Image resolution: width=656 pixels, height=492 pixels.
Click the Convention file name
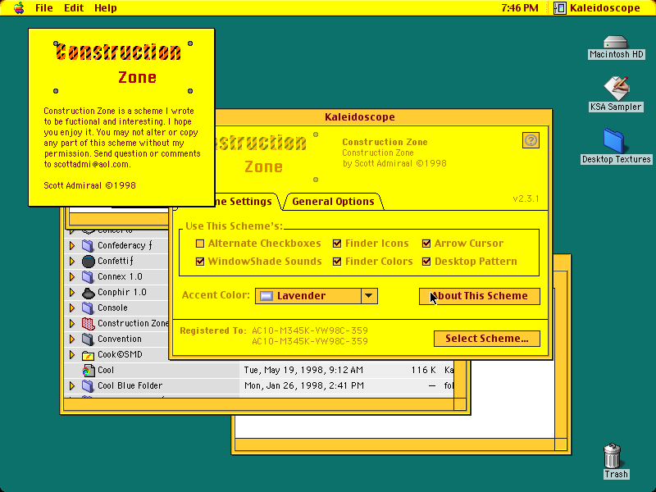(119, 339)
